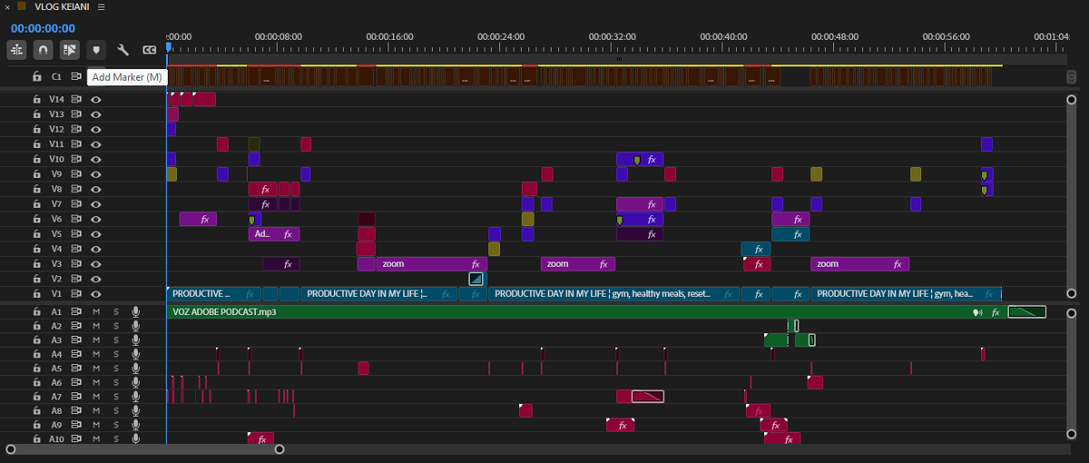This screenshot has height=463, width=1089.
Task: Click the Add Marker shield icon
Action: (96, 50)
